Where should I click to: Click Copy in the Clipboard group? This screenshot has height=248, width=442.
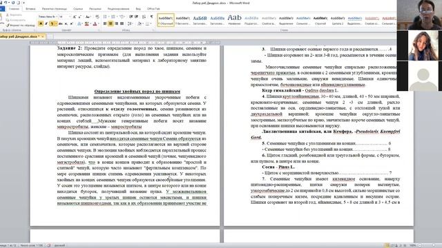(x=16, y=20)
